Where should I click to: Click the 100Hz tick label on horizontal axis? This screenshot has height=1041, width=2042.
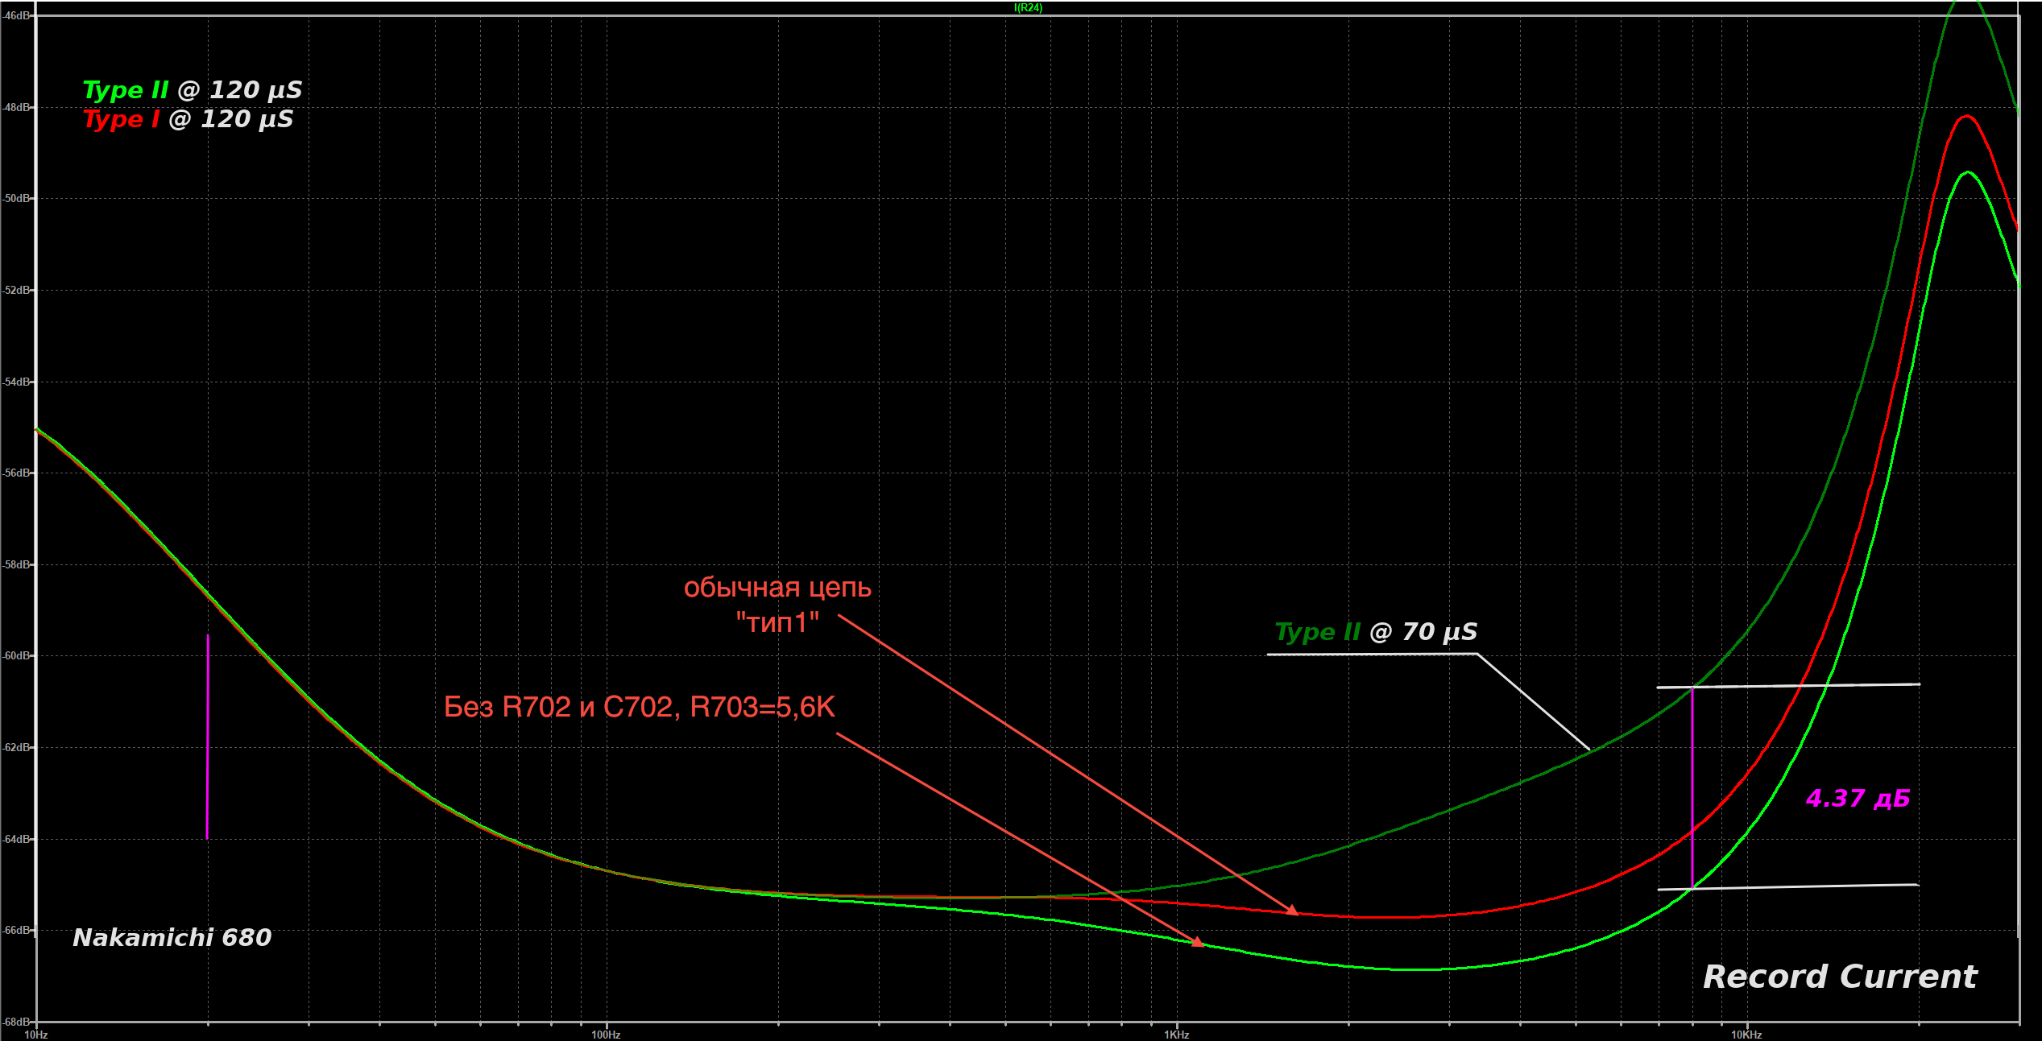(606, 1035)
